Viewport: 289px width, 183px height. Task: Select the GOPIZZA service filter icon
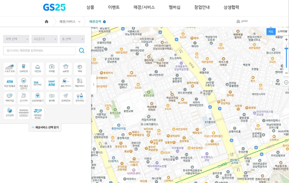coord(66,98)
